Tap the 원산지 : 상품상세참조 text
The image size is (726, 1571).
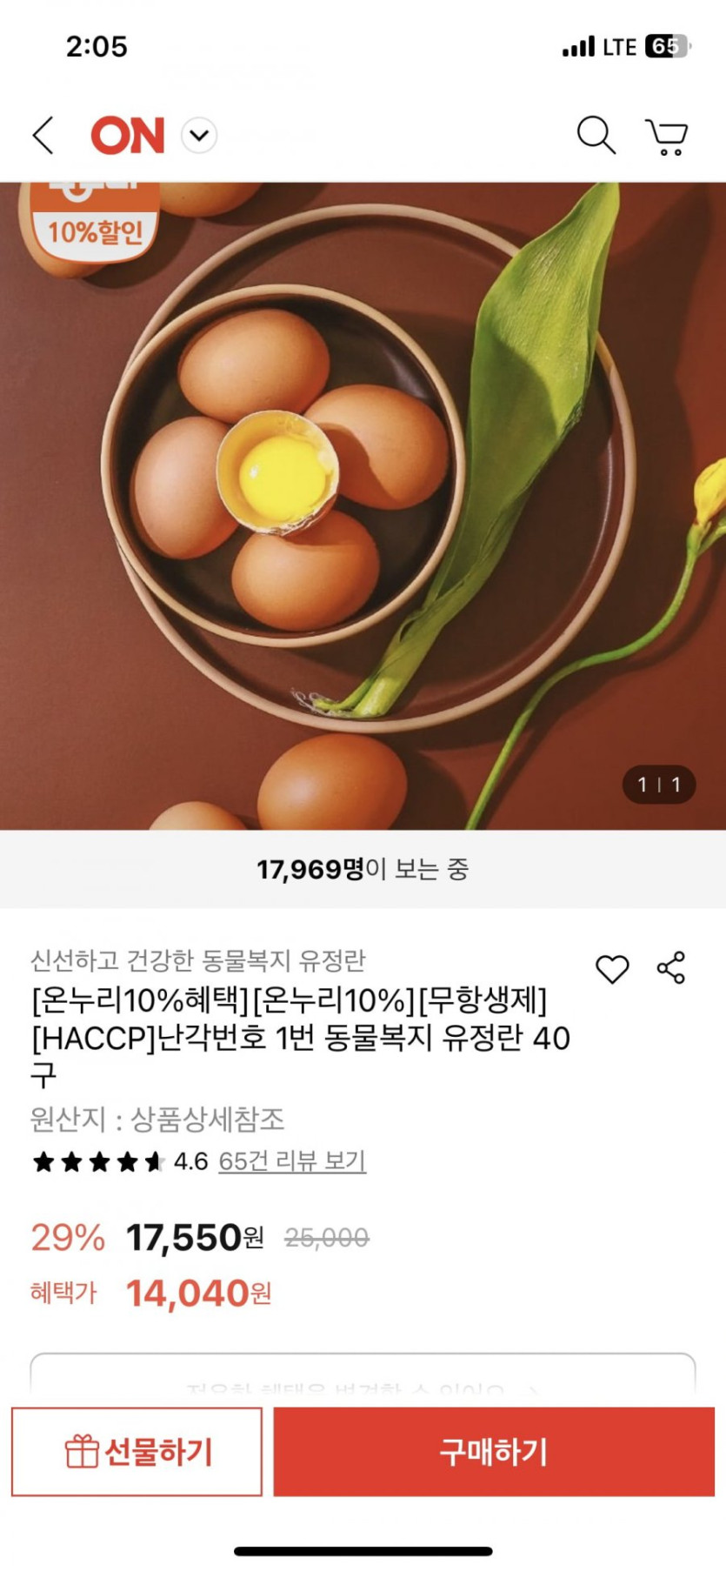(x=157, y=1119)
